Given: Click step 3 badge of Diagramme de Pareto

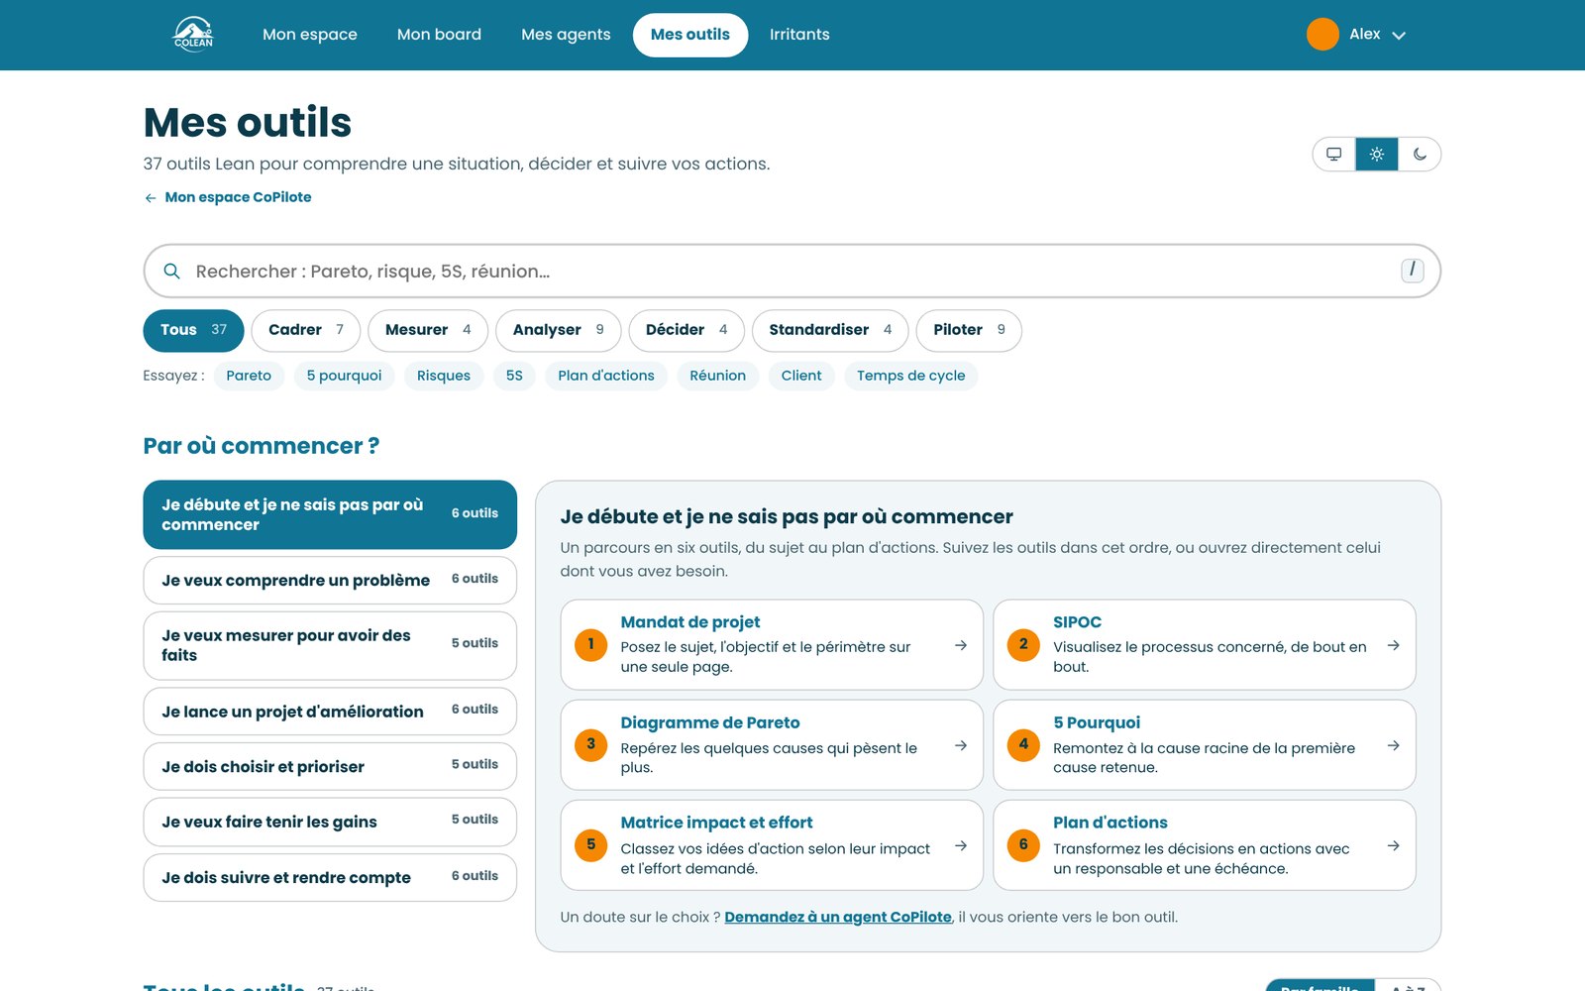Looking at the screenshot, I should (591, 745).
